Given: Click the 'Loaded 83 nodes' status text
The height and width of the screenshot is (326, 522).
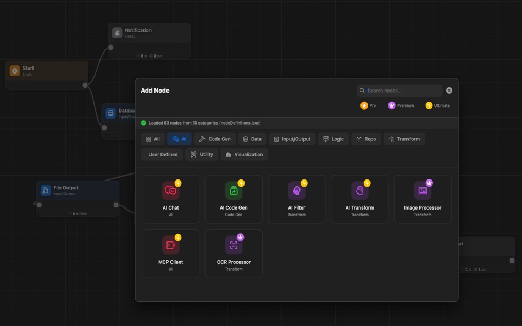Looking at the screenshot, I should 205,123.
